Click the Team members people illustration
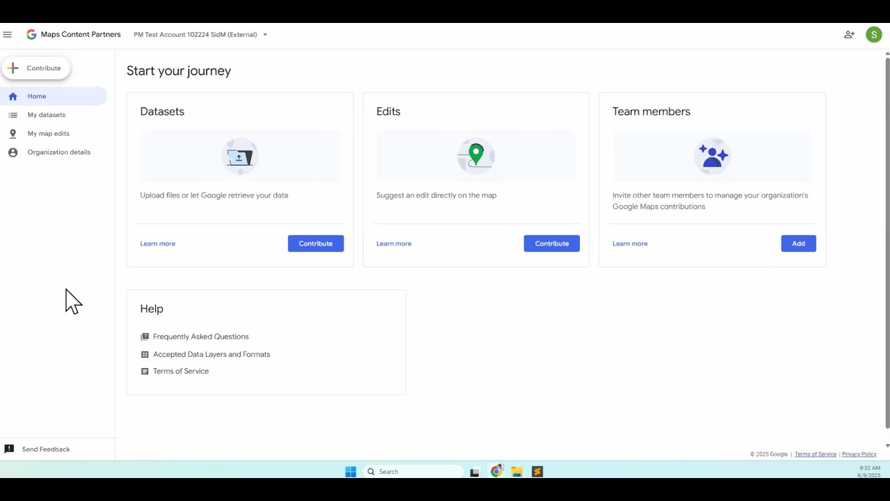This screenshot has width=890, height=501. pos(712,157)
